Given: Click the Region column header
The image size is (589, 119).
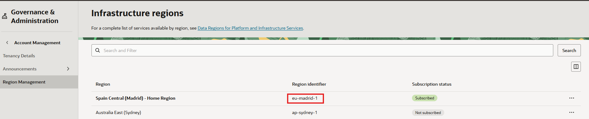Looking at the screenshot, I should (103, 84).
